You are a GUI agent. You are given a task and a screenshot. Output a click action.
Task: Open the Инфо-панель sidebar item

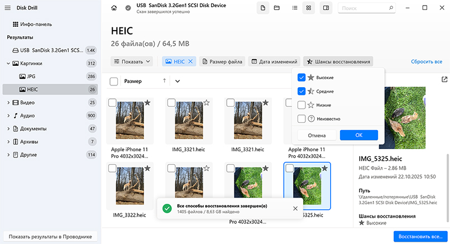pyautogui.click(x=35, y=25)
